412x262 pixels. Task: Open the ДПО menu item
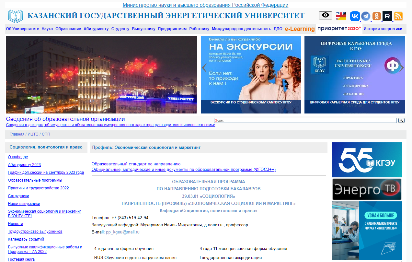(278, 29)
